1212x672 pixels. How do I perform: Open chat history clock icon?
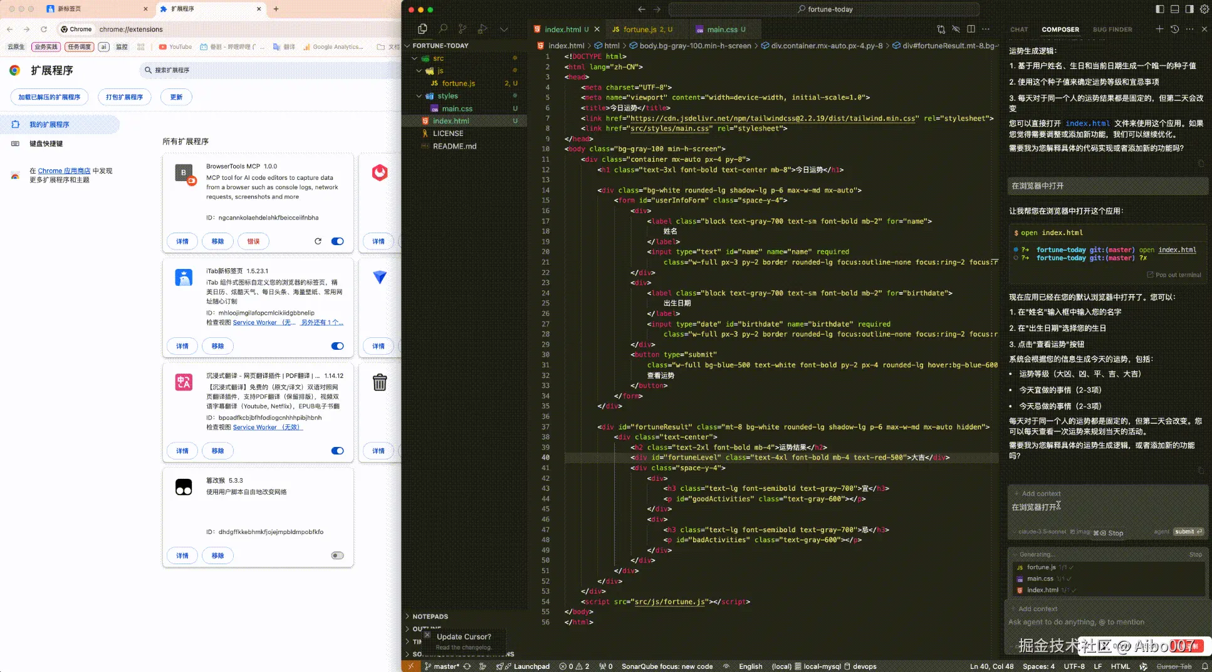[1174, 29]
